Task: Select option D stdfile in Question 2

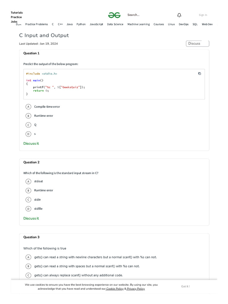Action: coord(28,209)
